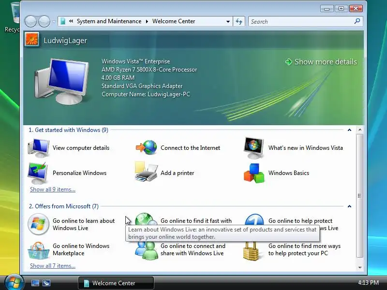Select Welcome Center in breadcrumb
Viewport: 387px width, 290px height.
coord(174,21)
